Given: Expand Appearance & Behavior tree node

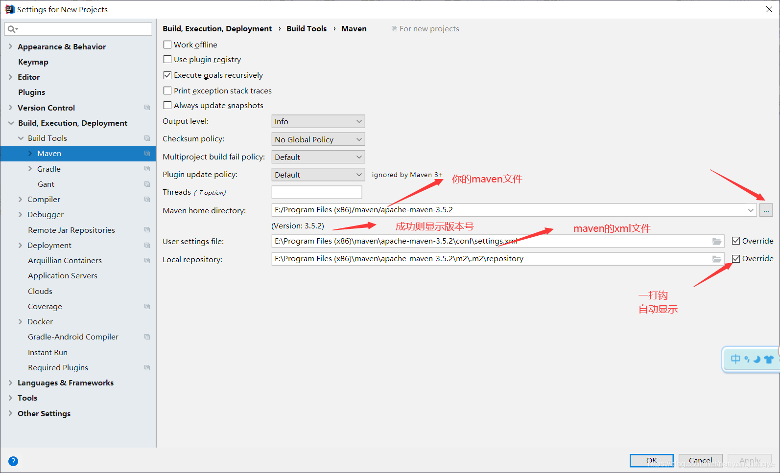Looking at the screenshot, I should click(10, 46).
